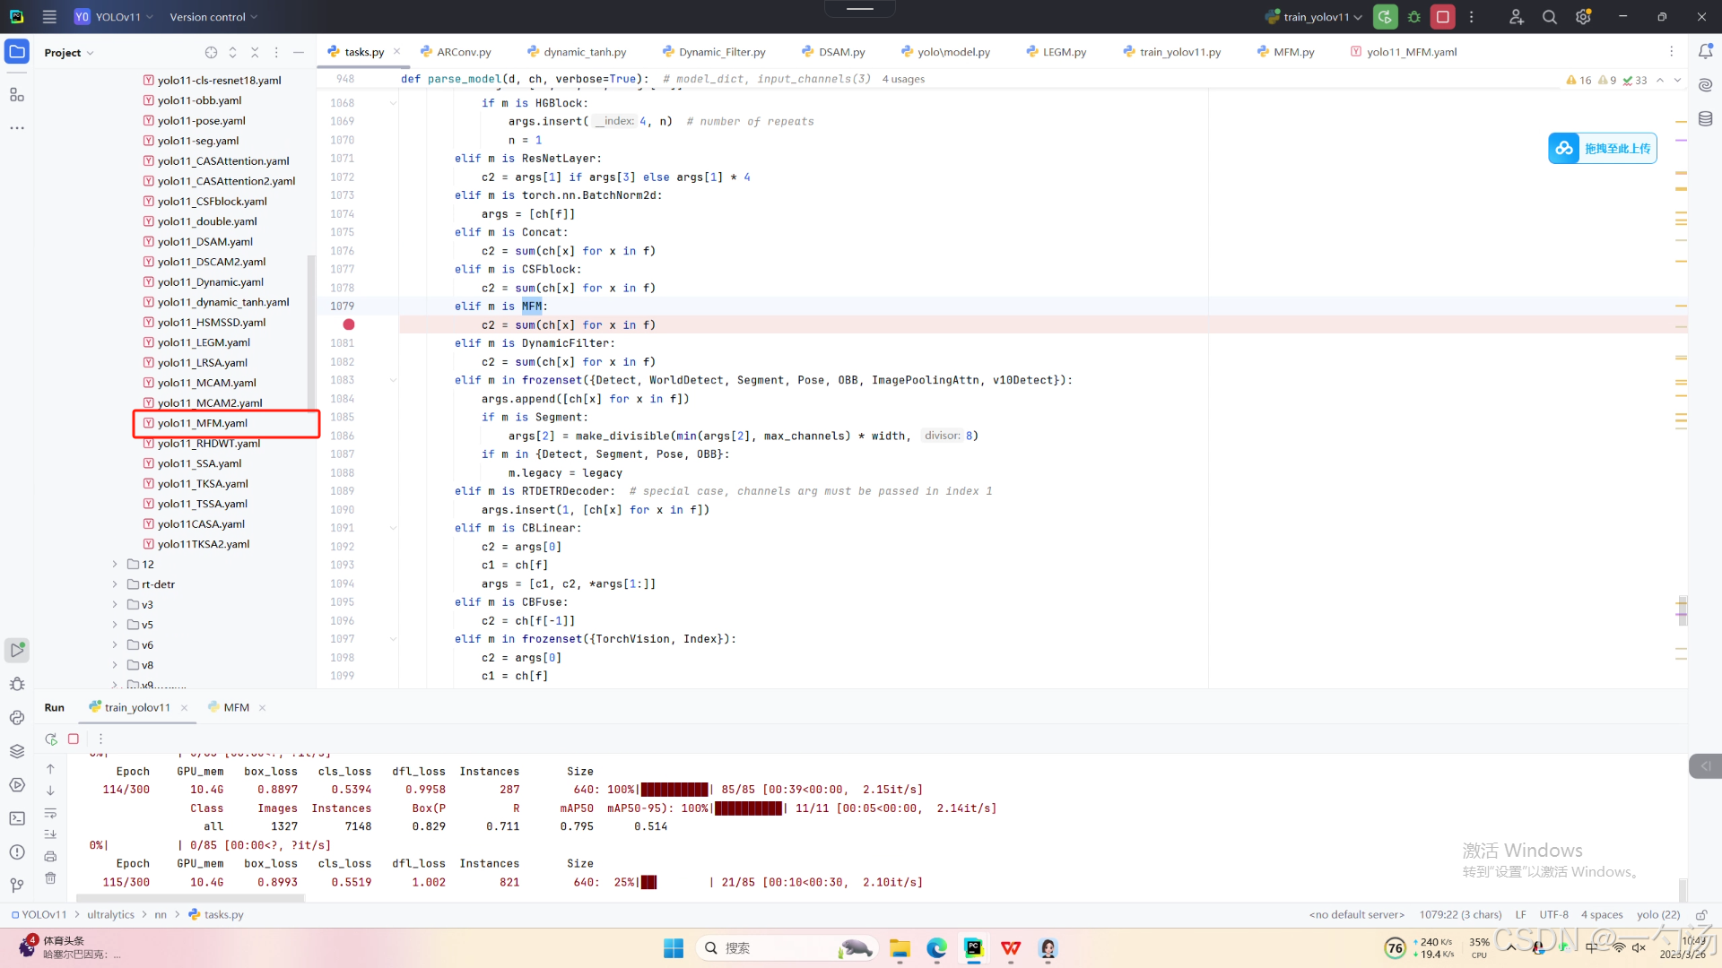
Task: Click the Debug bug icon in top toolbar
Action: (x=1414, y=17)
